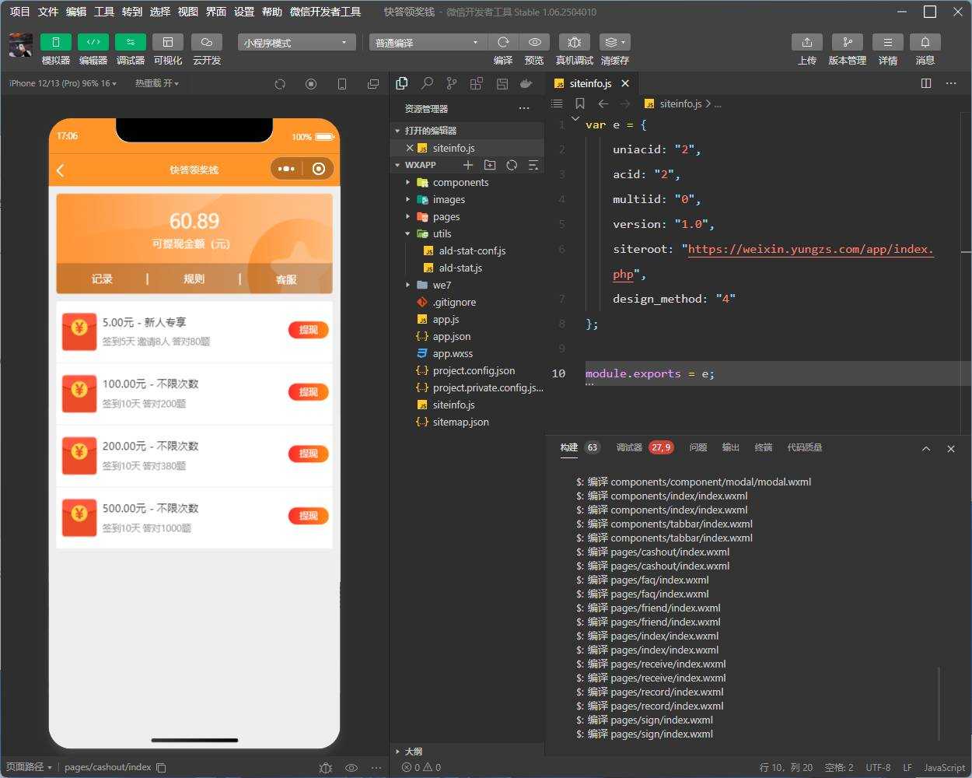Switch to the 调试器 tab

pos(629,447)
